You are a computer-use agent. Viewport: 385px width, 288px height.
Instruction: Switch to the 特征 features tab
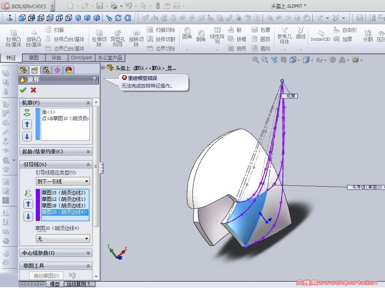pyautogui.click(x=11, y=58)
